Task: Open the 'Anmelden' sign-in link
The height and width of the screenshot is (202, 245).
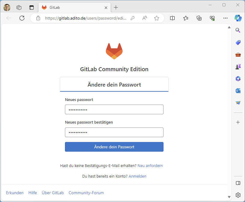Action: [137, 176]
